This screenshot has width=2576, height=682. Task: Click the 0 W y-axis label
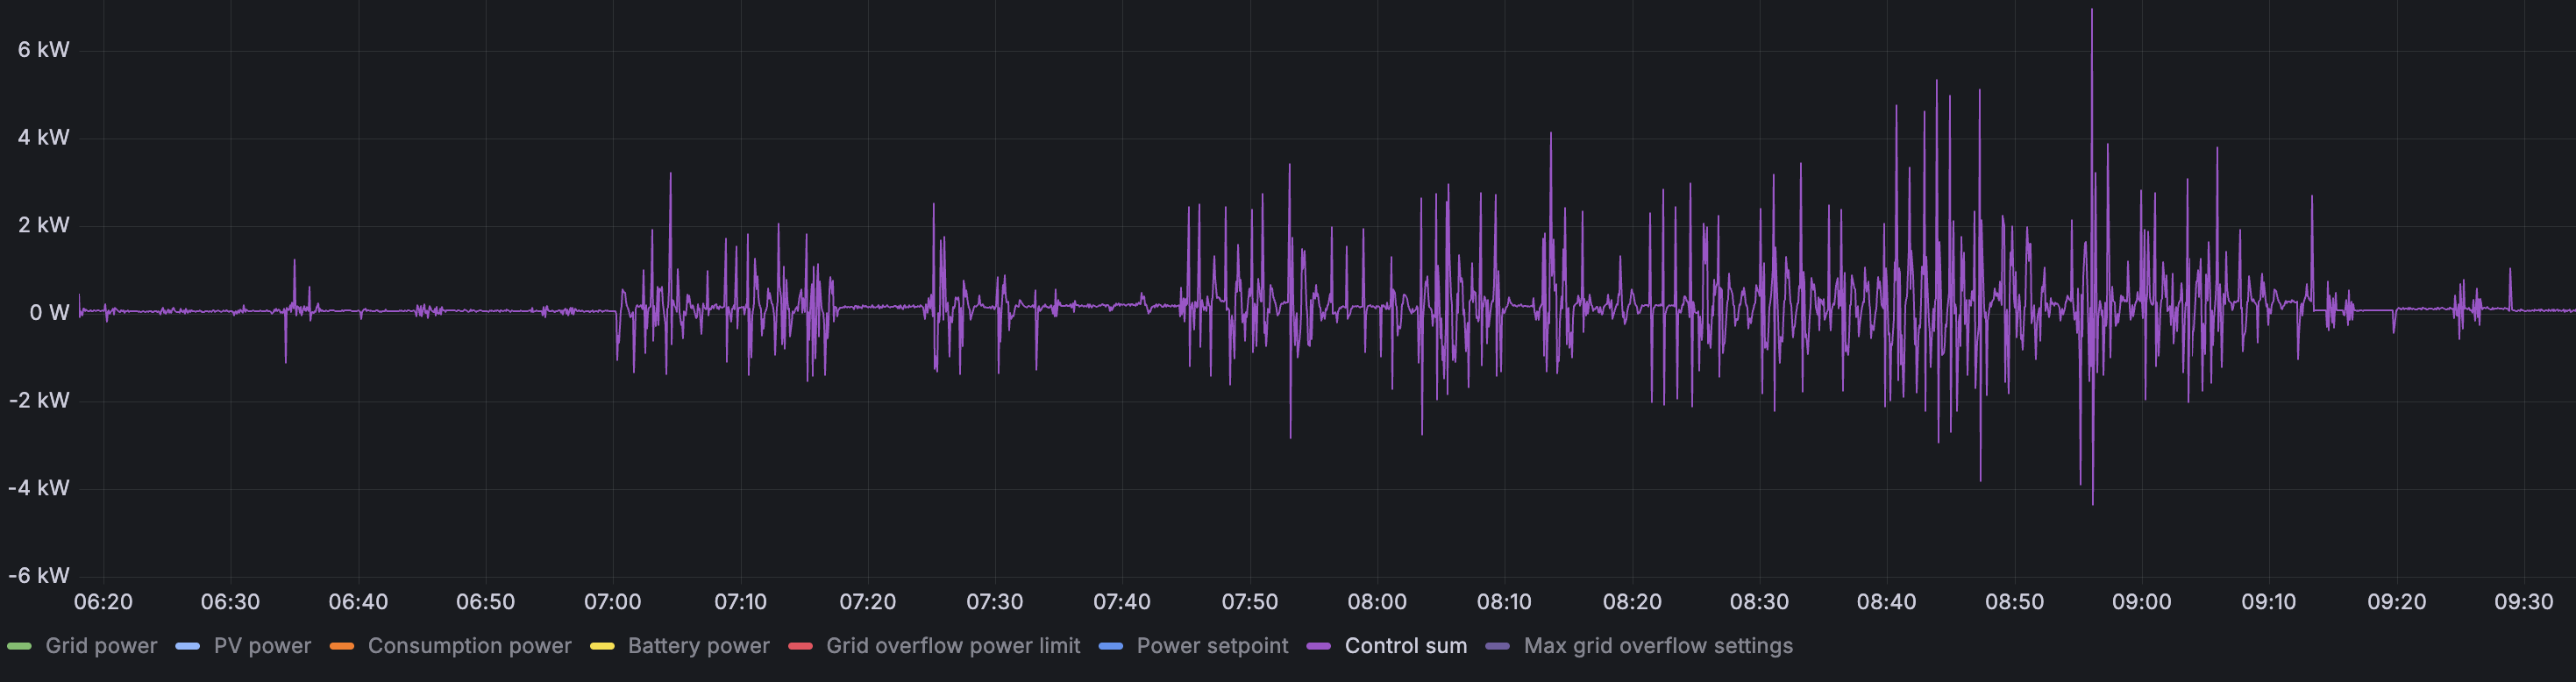49,313
